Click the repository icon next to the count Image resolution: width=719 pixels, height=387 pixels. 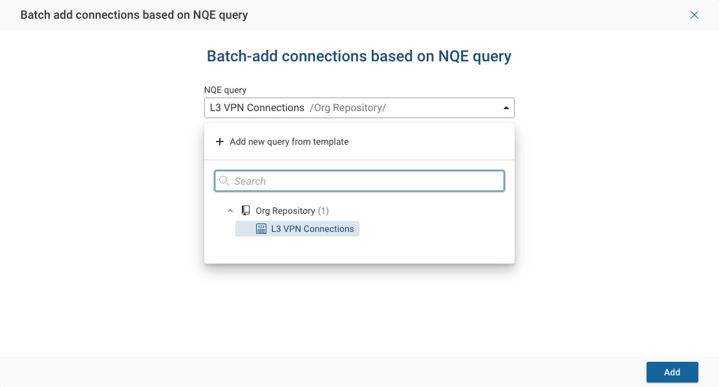246,211
